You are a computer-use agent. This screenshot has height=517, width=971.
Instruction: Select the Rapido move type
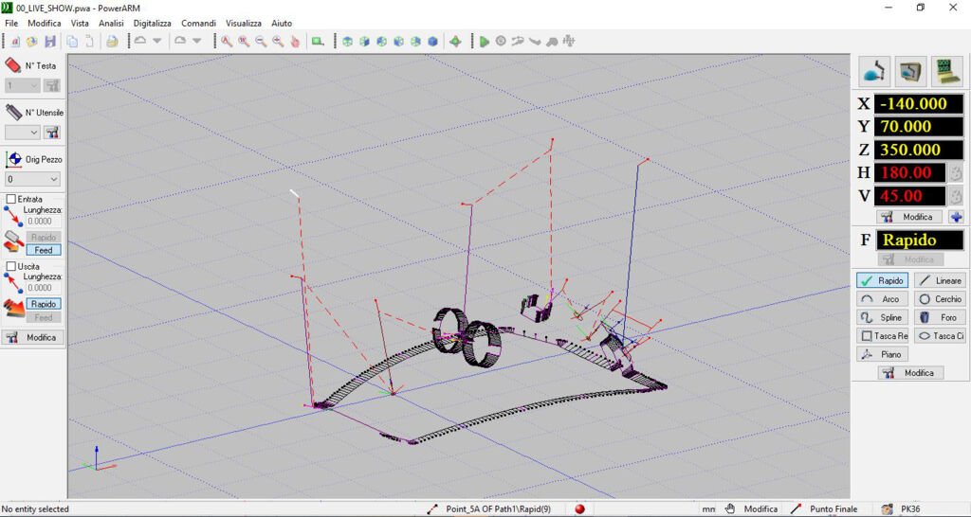(x=883, y=281)
